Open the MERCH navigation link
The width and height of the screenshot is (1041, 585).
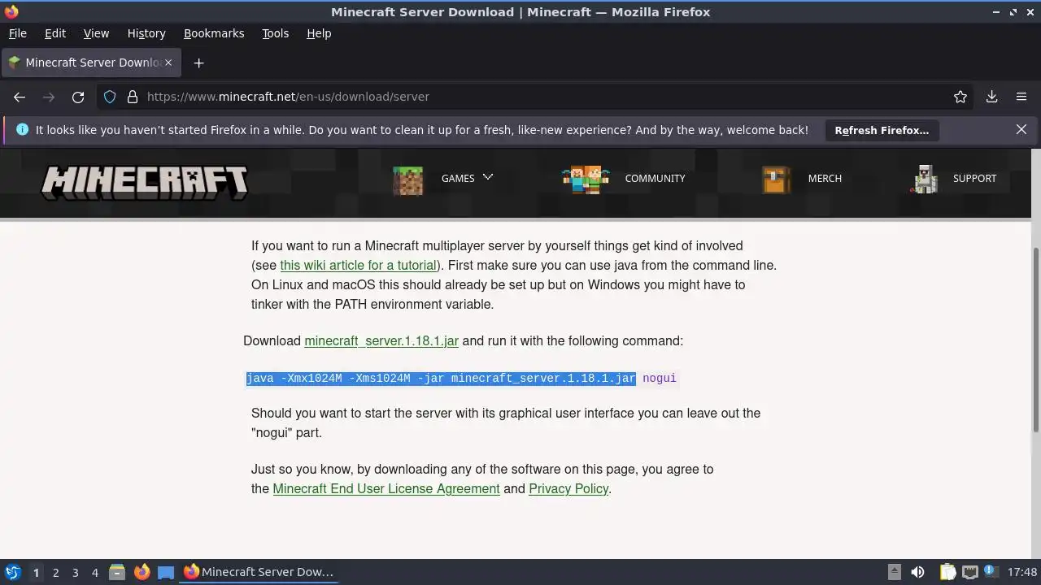[x=825, y=179]
